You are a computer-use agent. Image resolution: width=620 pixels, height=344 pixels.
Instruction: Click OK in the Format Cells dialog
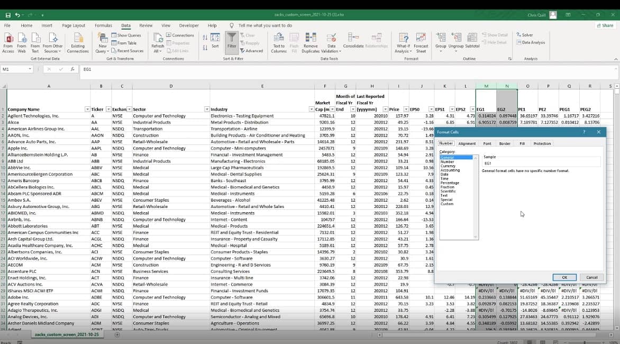pos(564,277)
